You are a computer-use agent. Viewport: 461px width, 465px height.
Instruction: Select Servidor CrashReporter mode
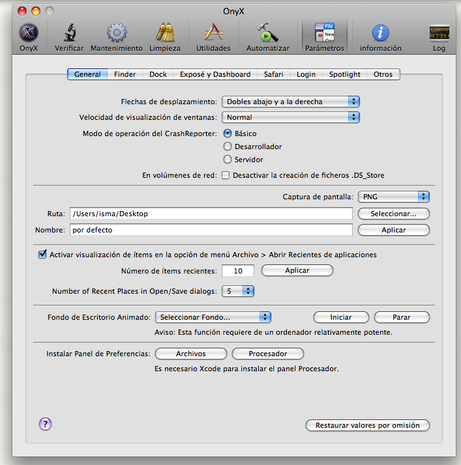point(228,160)
